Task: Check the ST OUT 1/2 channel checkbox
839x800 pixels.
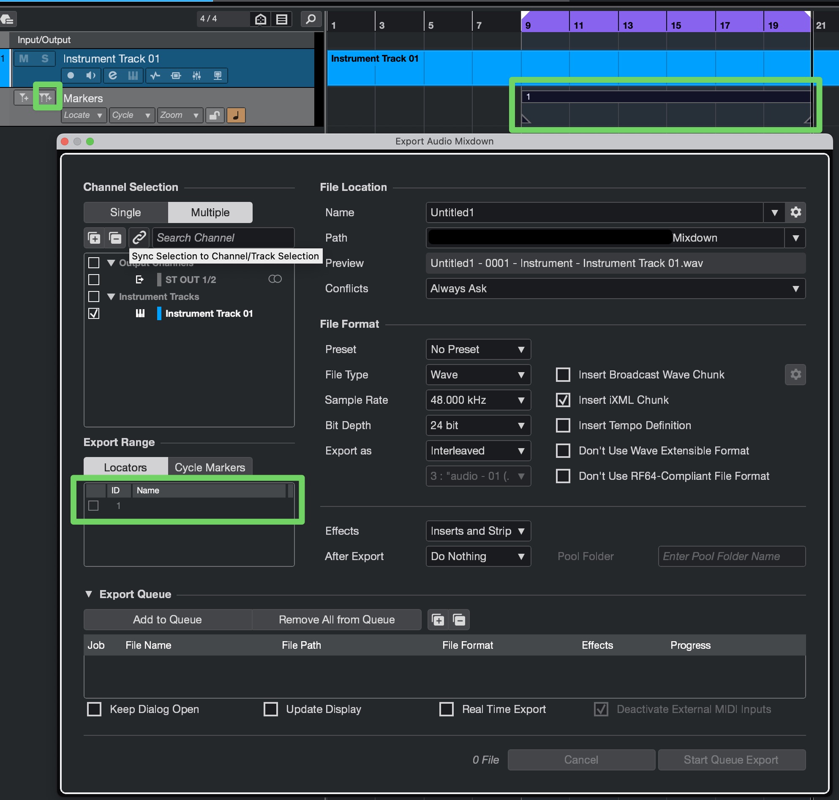Action: pyautogui.click(x=94, y=280)
